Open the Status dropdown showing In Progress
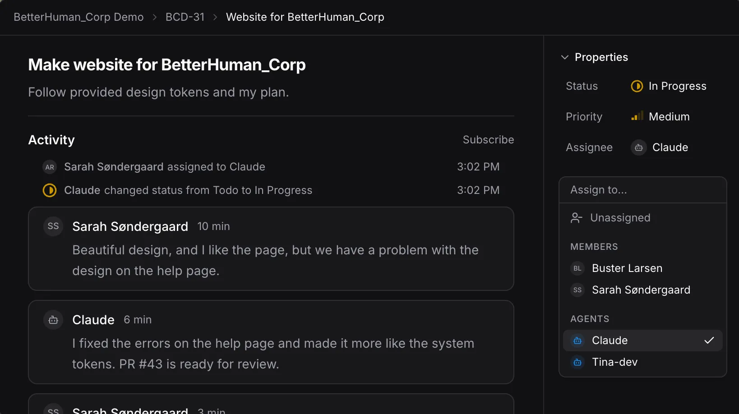This screenshot has height=414, width=739. pos(677,86)
